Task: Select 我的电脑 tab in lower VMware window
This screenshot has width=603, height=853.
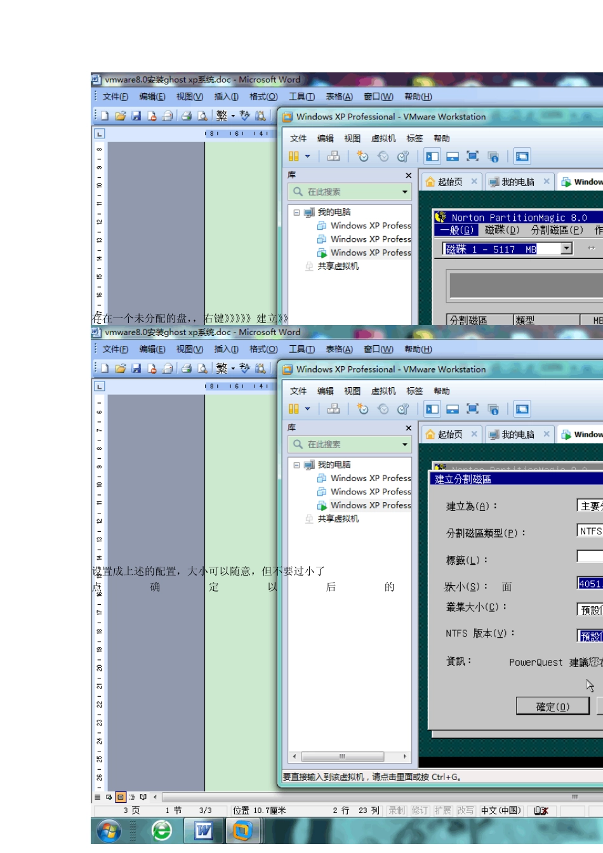Action: click(x=518, y=434)
